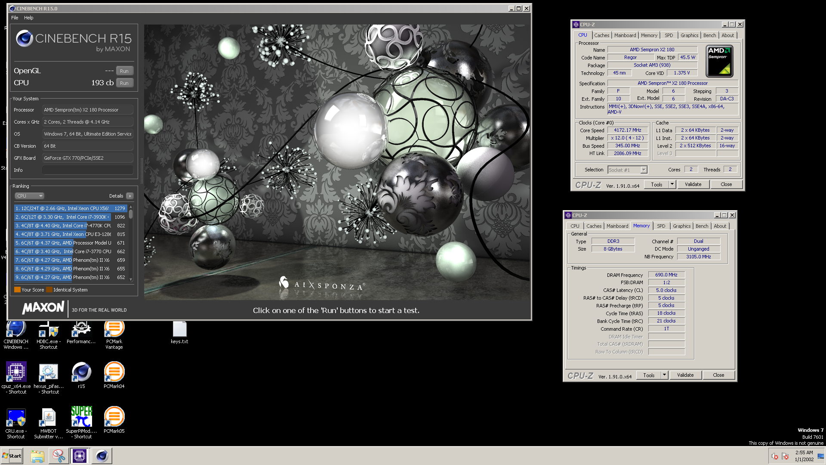Click Validate in lower CPU-Z window

click(x=685, y=375)
